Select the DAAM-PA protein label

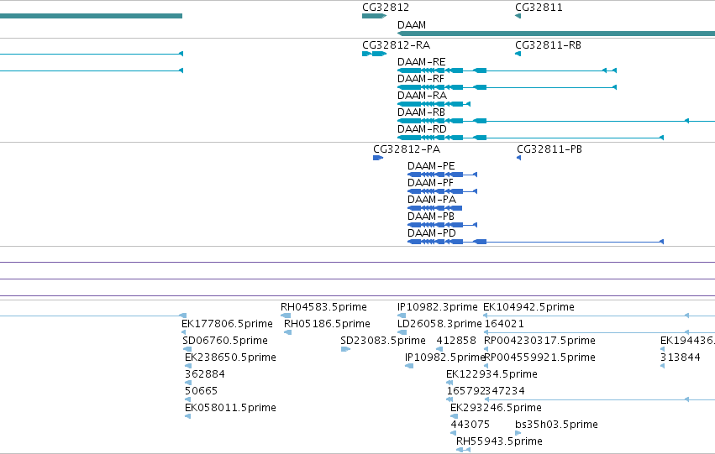(431, 200)
